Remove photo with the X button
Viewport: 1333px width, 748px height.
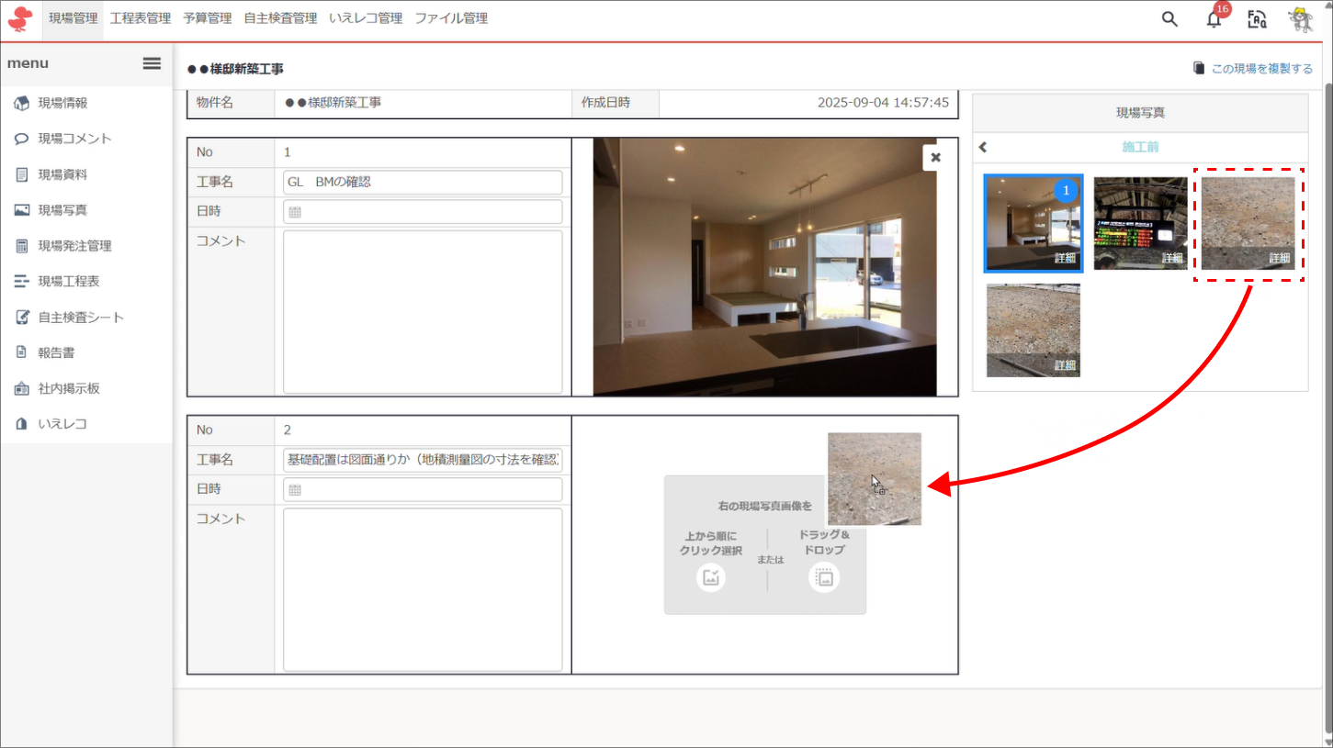pyautogui.click(x=935, y=158)
